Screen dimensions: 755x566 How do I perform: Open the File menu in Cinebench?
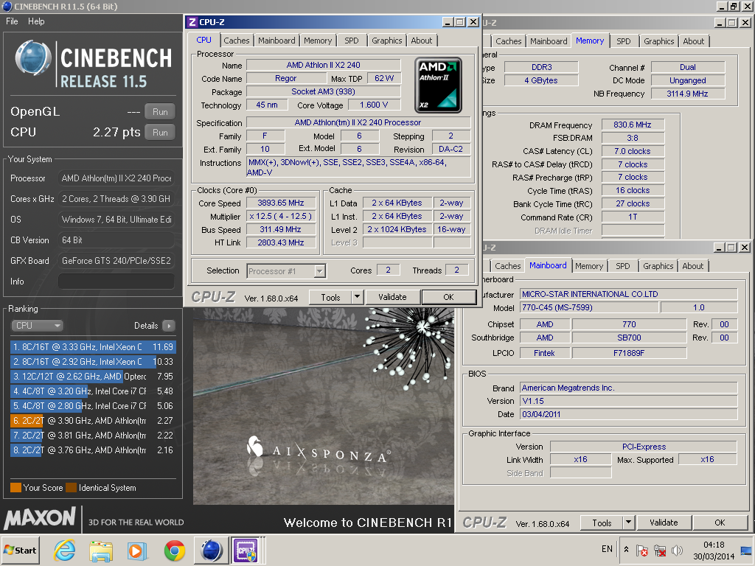coord(12,21)
